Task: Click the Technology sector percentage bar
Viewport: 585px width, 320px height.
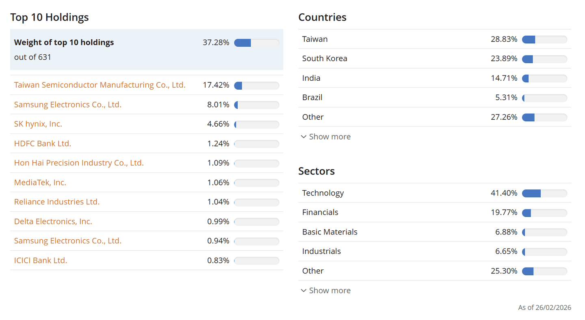Action: [x=544, y=193]
